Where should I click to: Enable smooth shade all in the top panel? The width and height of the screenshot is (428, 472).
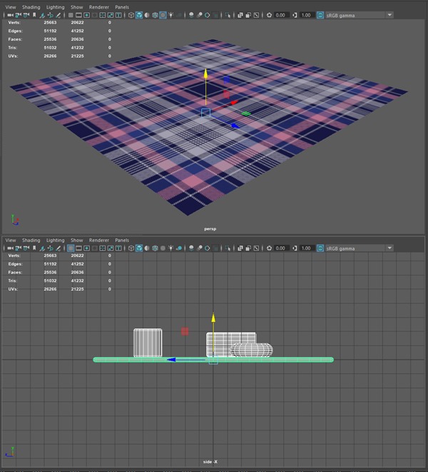(139, 15)
